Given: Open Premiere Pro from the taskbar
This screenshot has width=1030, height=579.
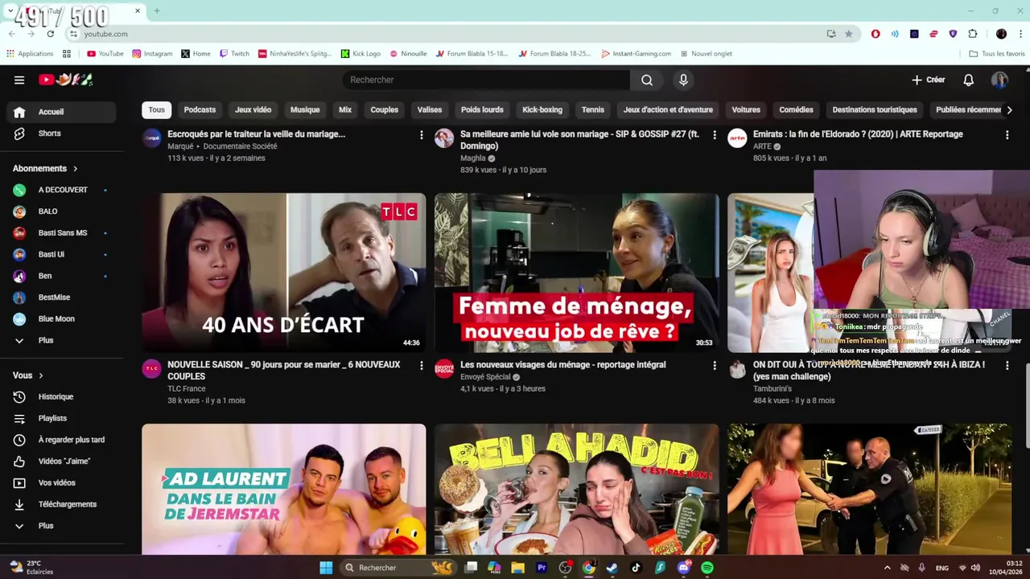Looking at the screenshot, I should [x=542, y=568].
